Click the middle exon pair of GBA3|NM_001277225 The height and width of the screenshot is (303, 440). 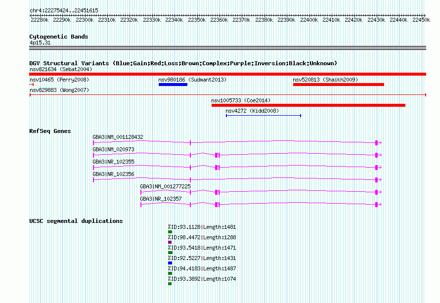(217, 192)
